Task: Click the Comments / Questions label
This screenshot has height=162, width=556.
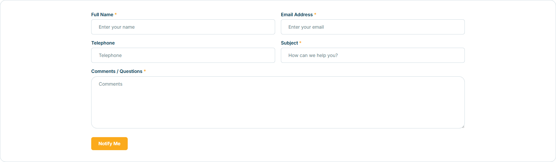Action: point(117,71)
